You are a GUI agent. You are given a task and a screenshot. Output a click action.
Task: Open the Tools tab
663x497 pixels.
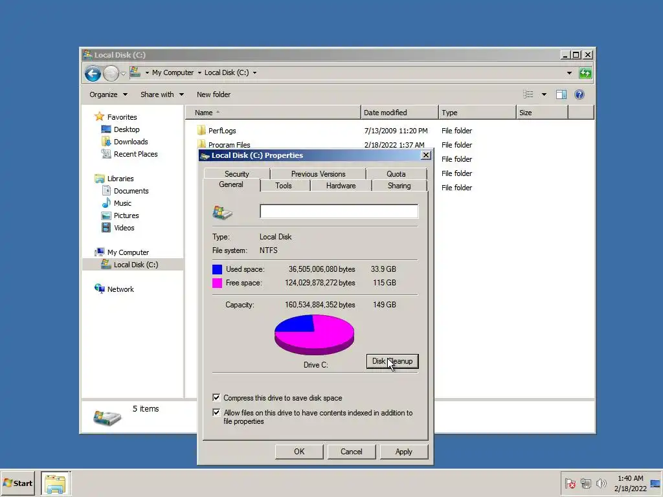(x=284, y=186)
